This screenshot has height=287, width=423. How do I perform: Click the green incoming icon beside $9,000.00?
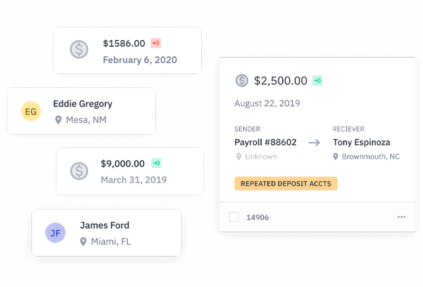(x=156, y=164)
